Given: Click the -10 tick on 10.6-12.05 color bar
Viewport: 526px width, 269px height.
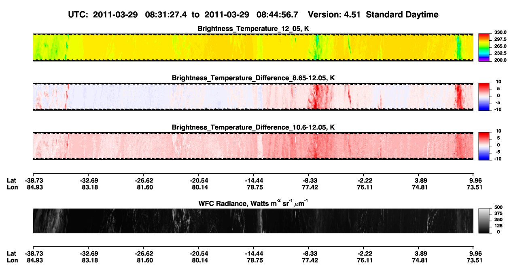Looking at the screenshot, I should (498, 159).
